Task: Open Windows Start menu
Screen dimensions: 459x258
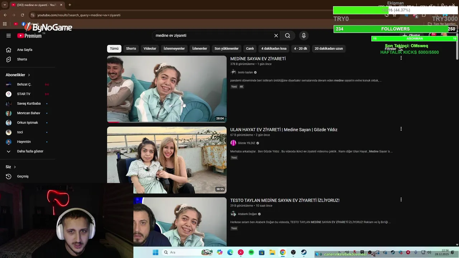Action: tap(155, 252)
